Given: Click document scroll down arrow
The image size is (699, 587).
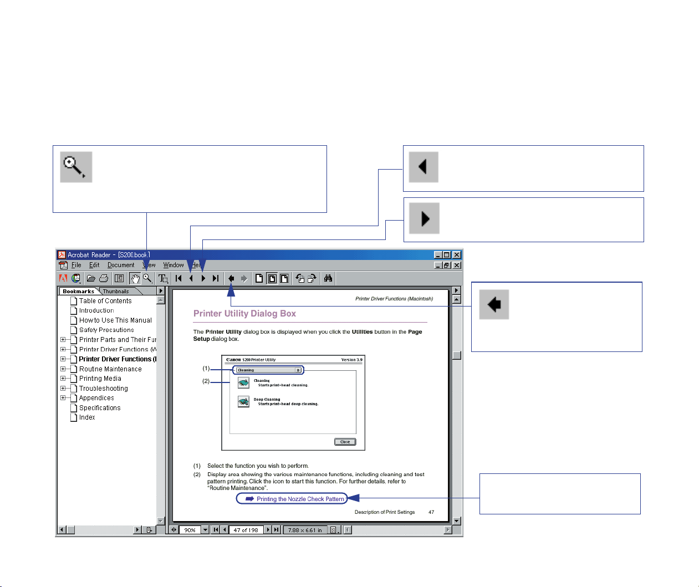Looking at the screenshot, I should pos(457,521).
